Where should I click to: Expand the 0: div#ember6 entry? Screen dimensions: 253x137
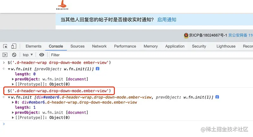[13, 102]
